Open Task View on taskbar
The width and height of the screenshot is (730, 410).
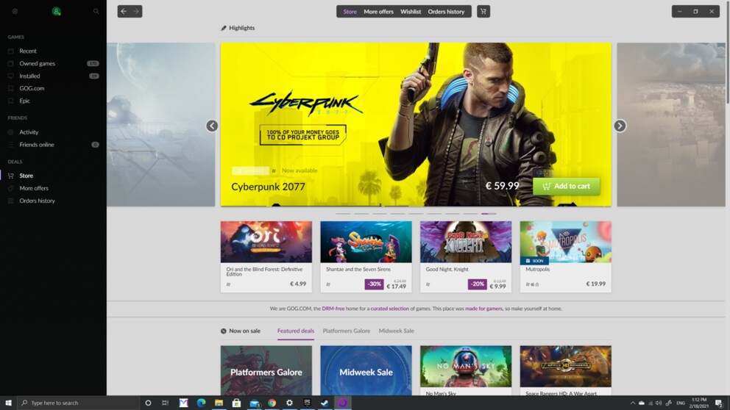click(x=166, y=403)
